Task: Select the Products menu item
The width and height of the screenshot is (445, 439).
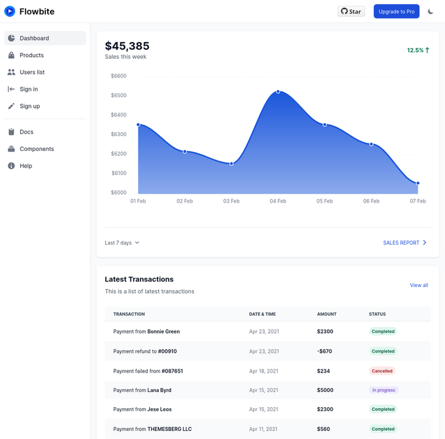Action: 45,55
